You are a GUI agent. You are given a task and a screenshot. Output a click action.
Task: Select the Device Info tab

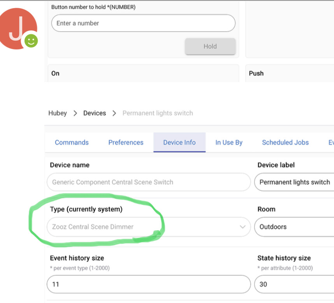pyautogui.click(x=179, y=143)
